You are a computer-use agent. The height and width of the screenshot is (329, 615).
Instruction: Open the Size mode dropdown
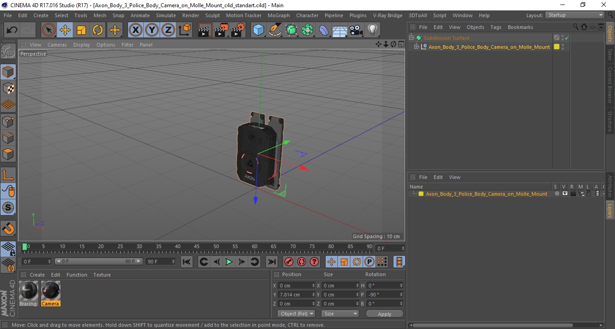(x=340, y=314)
